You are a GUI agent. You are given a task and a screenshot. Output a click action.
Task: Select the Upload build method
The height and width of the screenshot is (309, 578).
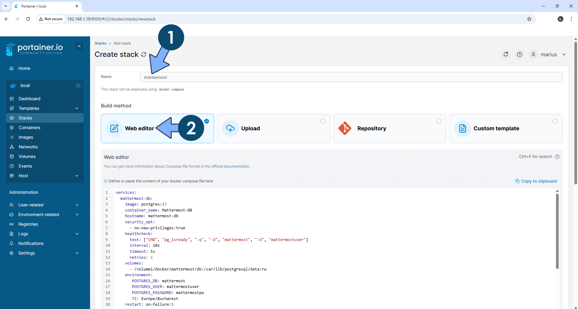tap(273, 128)
